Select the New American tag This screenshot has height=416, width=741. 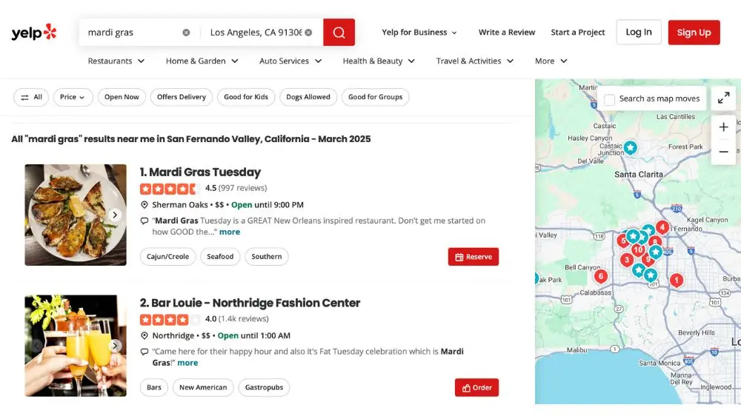coord(203,387)
